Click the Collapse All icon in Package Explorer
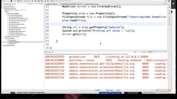177x99 pixels. click(29, 4)
